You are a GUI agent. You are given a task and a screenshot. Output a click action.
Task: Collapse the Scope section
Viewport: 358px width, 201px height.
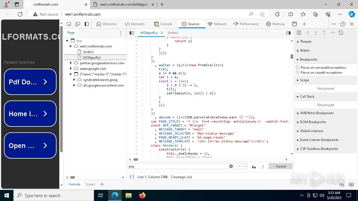pyautogui.click(x=326, y=80)
